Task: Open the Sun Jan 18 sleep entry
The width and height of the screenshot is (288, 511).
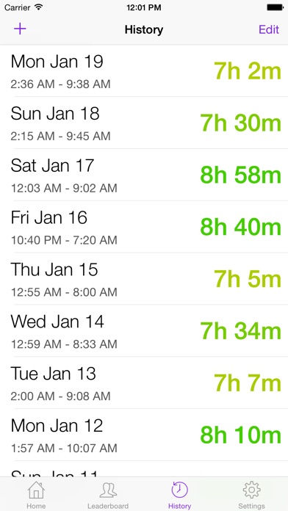Action: [x=144, y=123]
